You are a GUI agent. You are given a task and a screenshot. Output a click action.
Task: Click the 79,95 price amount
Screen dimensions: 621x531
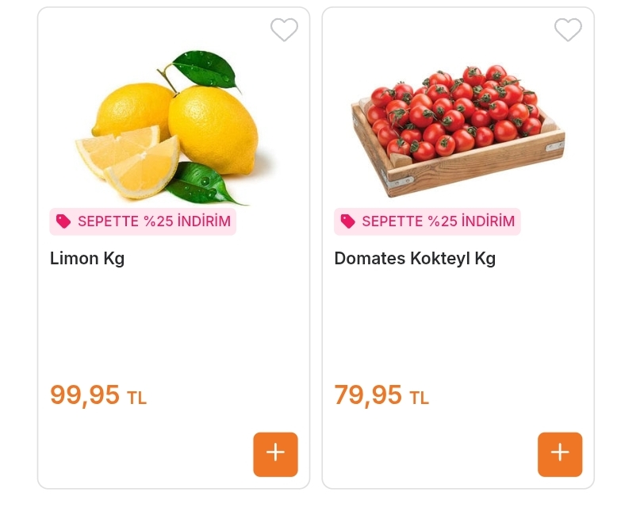click(368, 394)
